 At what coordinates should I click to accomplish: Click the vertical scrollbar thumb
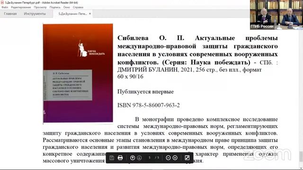coord(301,156)
